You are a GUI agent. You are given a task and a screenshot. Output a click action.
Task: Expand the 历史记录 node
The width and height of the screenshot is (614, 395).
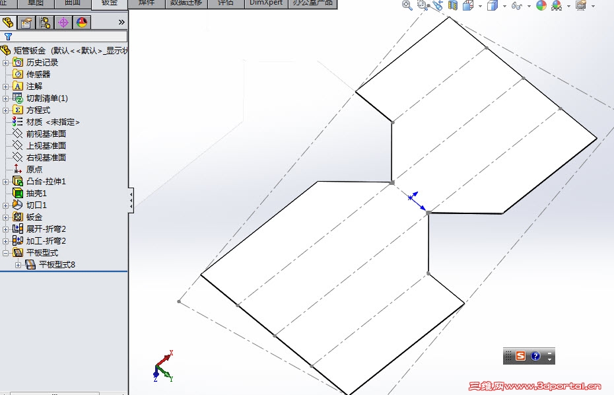(5, 63)
